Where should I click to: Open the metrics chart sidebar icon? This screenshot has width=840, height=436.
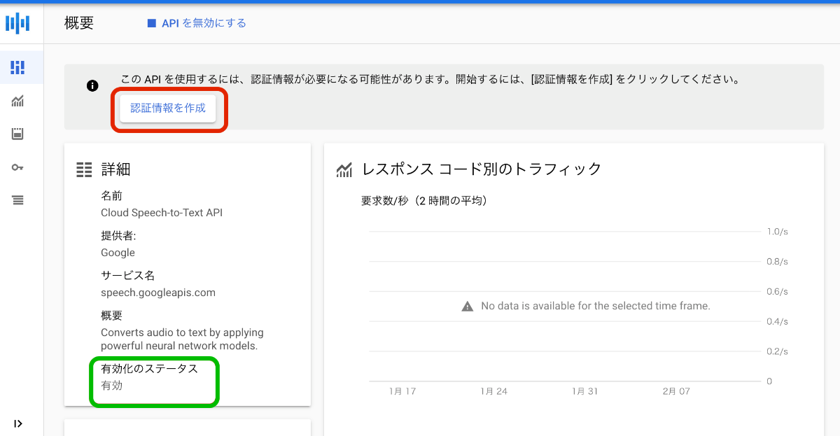(x=18, y=101)
